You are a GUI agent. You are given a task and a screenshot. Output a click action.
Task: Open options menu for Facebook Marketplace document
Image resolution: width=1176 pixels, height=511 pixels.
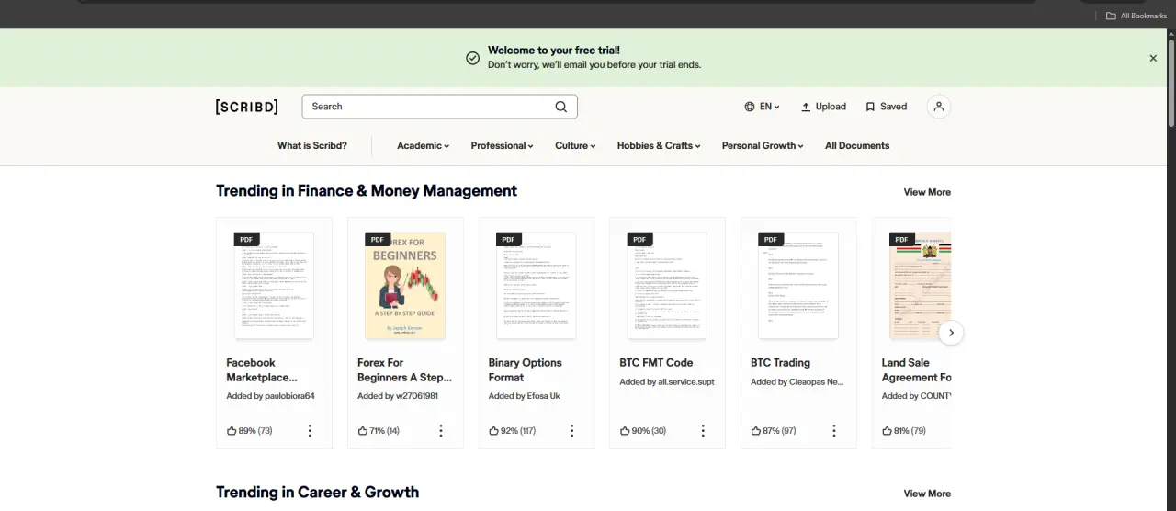coord(310,430)
